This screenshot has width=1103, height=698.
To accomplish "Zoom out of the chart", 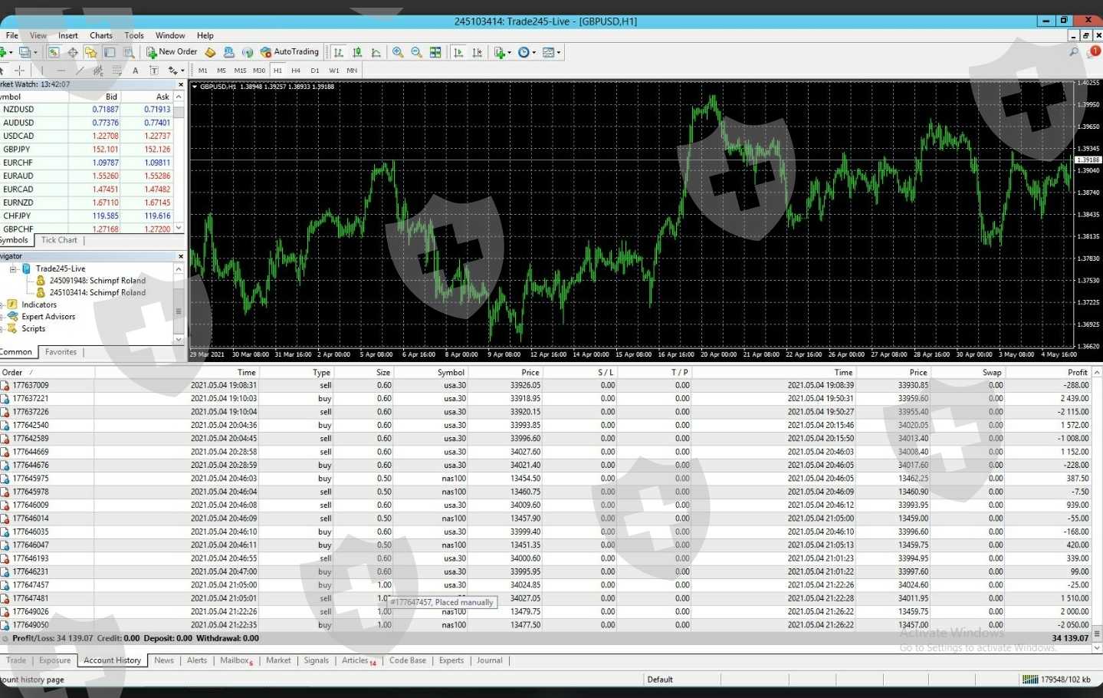I will click(x=416, y=52).
